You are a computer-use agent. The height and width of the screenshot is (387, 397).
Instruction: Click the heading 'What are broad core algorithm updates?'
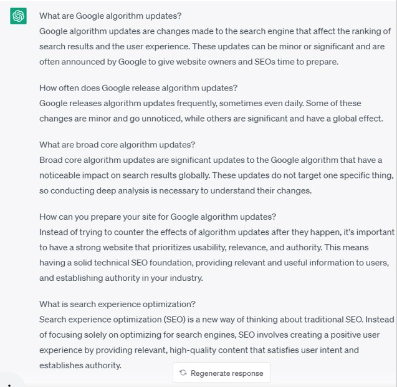[117, 145]
